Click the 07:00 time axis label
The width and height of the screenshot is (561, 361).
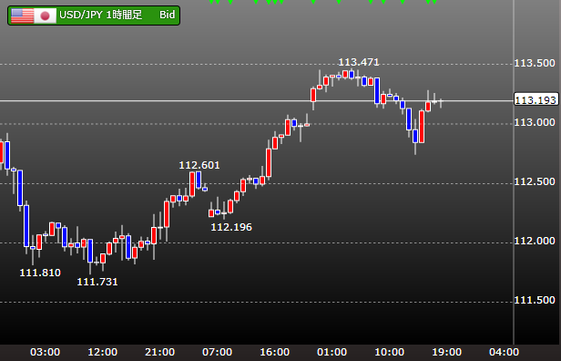(x=217, y=352)
